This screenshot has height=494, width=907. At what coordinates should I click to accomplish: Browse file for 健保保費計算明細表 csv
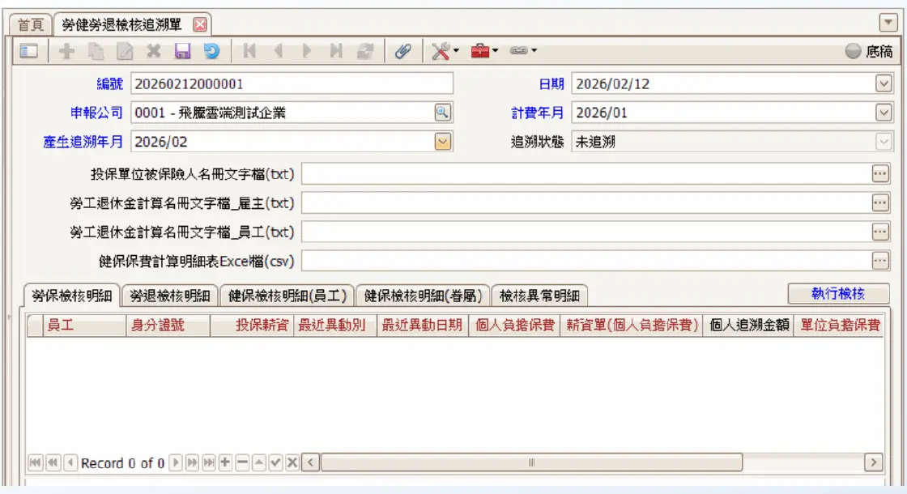880,261
